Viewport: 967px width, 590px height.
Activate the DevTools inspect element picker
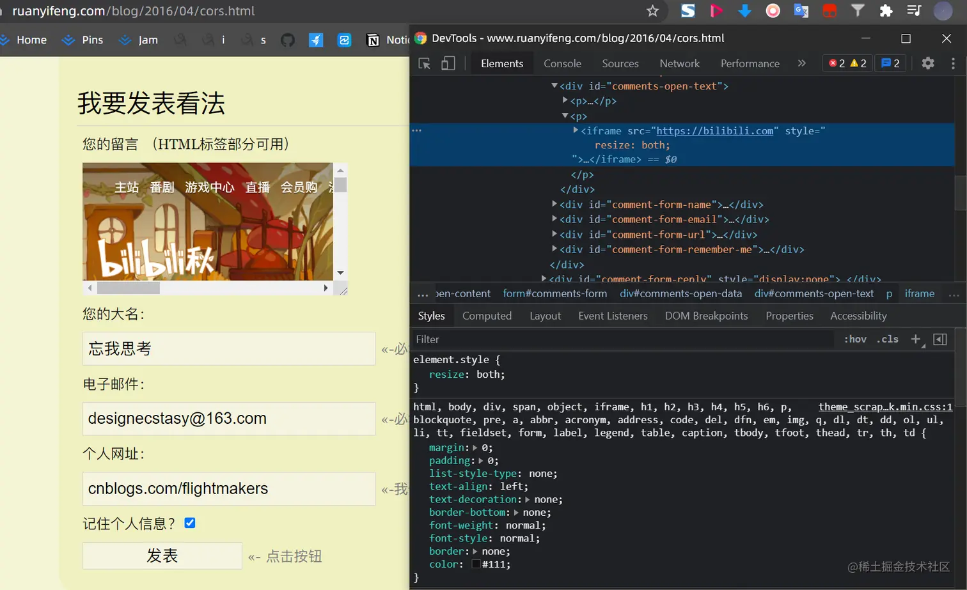(x=424, y=63)
